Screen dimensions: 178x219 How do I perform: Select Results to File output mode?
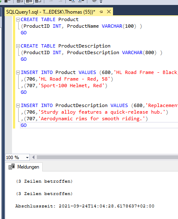(x=38, y=1)
